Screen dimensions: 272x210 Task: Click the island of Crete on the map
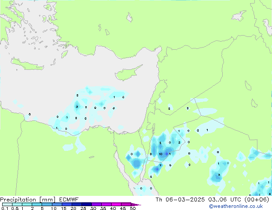tap(27, 64)
